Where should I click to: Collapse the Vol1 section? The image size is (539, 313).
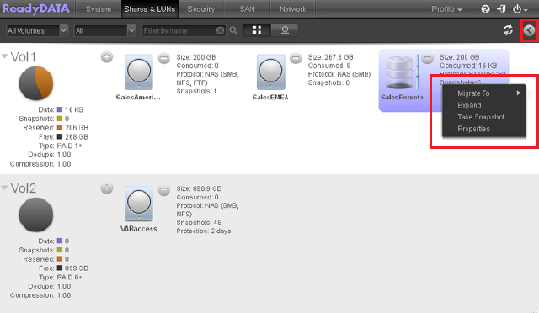coord(4,56)
